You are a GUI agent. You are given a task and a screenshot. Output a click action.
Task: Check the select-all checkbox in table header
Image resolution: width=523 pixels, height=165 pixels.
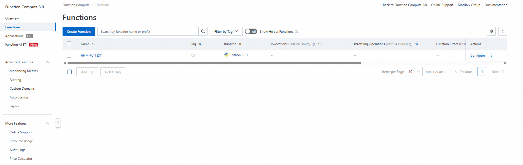point(69,44)
